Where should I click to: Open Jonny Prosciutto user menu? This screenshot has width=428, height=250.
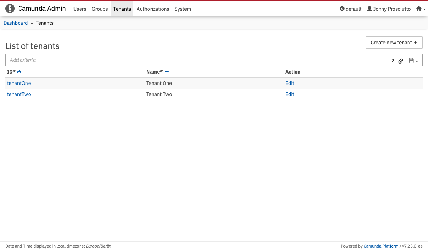(389, 9)
